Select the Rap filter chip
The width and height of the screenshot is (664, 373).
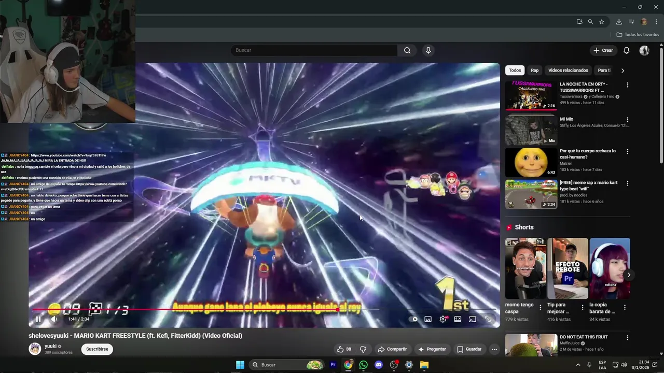[x=534, y=70]
